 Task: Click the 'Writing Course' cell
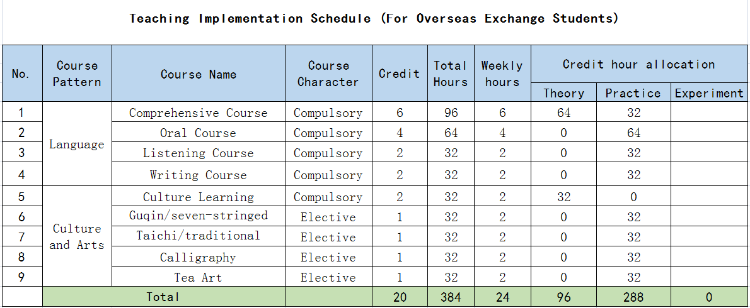(198, 175)
